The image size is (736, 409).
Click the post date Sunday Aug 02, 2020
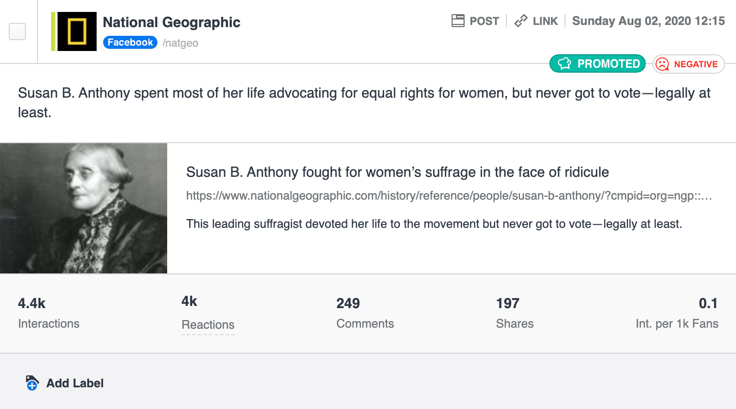pos(649,21)
